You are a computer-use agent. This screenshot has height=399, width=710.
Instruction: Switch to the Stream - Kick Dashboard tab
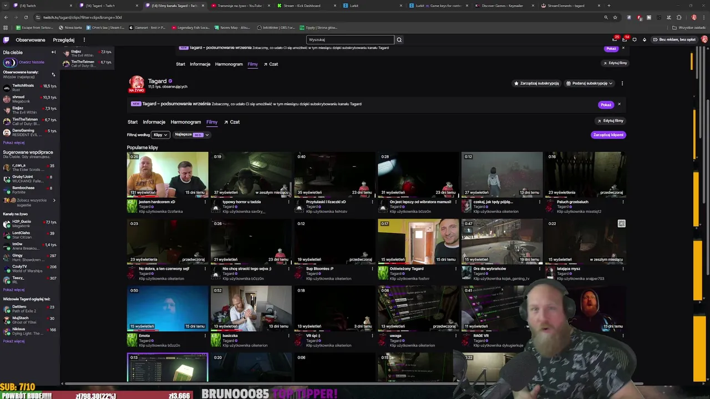tap(307, 6)
